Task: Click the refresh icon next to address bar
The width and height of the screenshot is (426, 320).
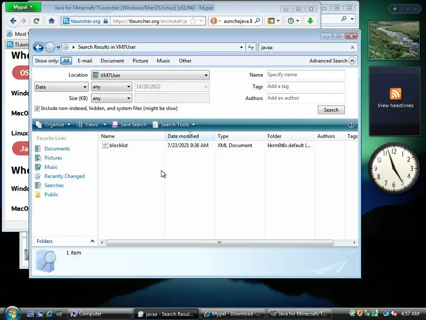Action: 251,47
